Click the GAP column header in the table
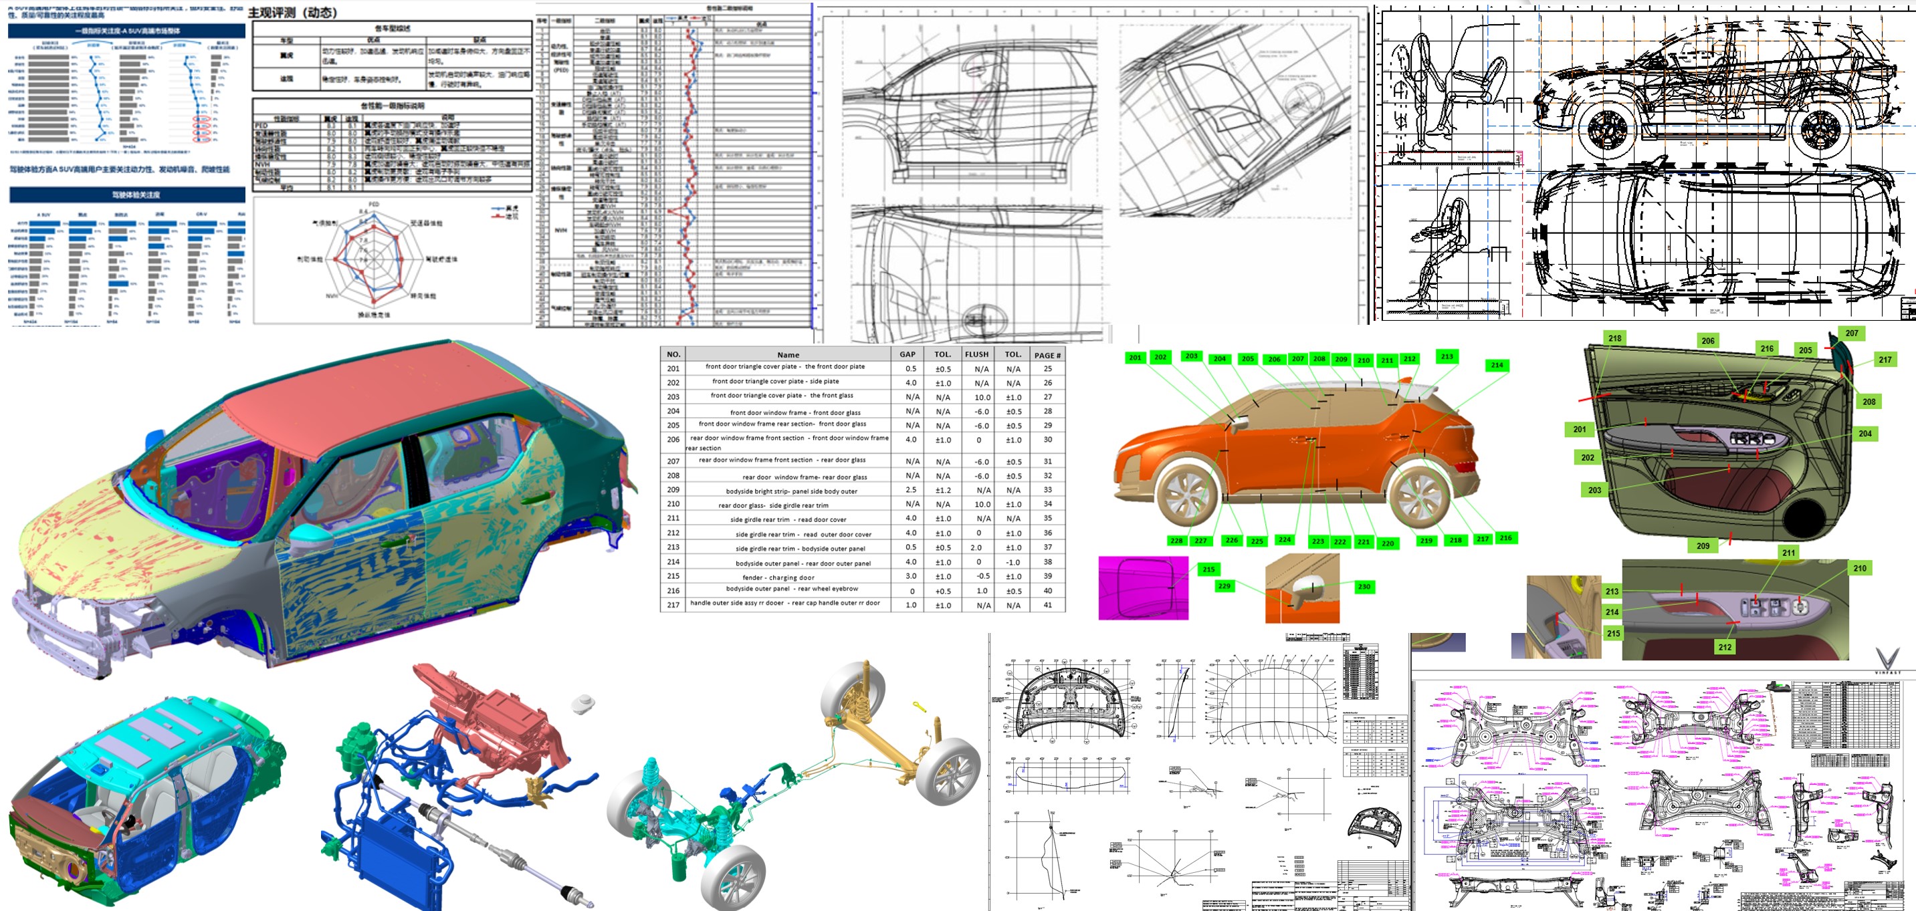The image size is (1916, 911). pos(908,354)
